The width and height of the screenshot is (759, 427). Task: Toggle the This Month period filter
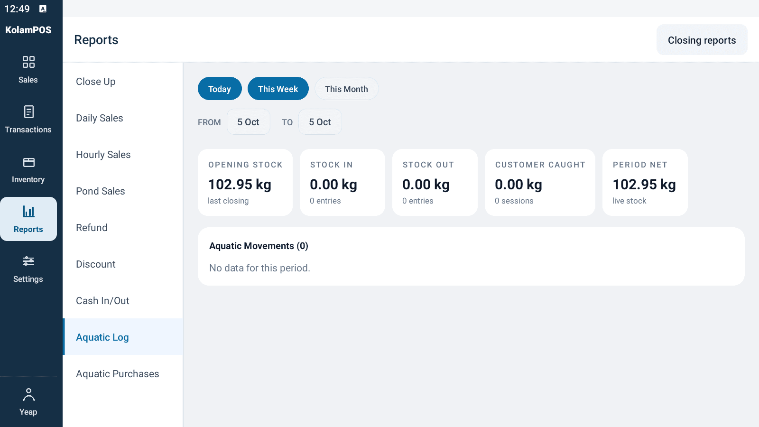[346, 89]
